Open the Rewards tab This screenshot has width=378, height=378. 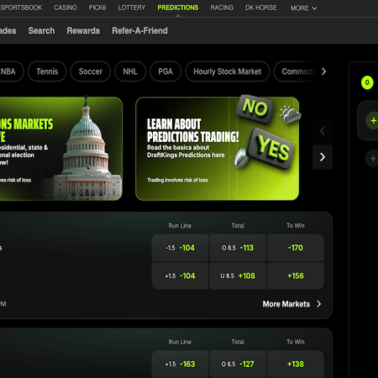(83, 30)
